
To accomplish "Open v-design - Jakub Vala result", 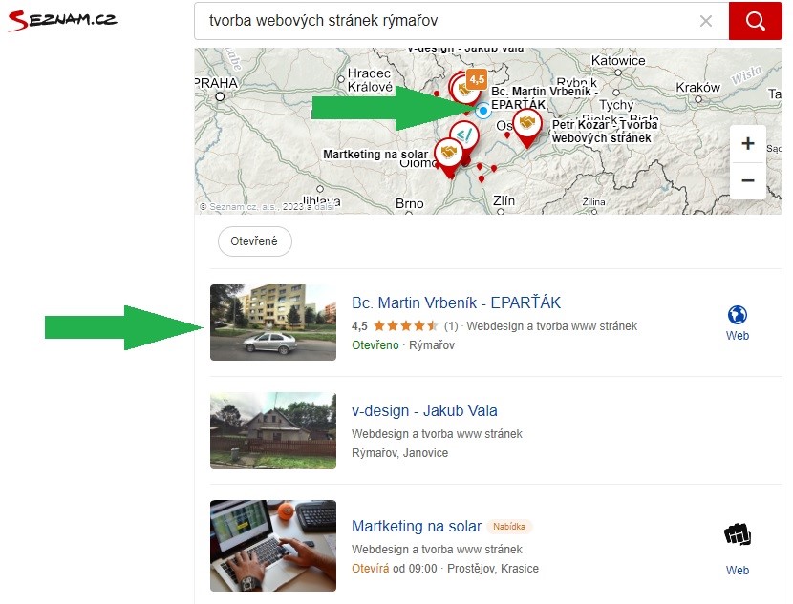I will (424, 410).
